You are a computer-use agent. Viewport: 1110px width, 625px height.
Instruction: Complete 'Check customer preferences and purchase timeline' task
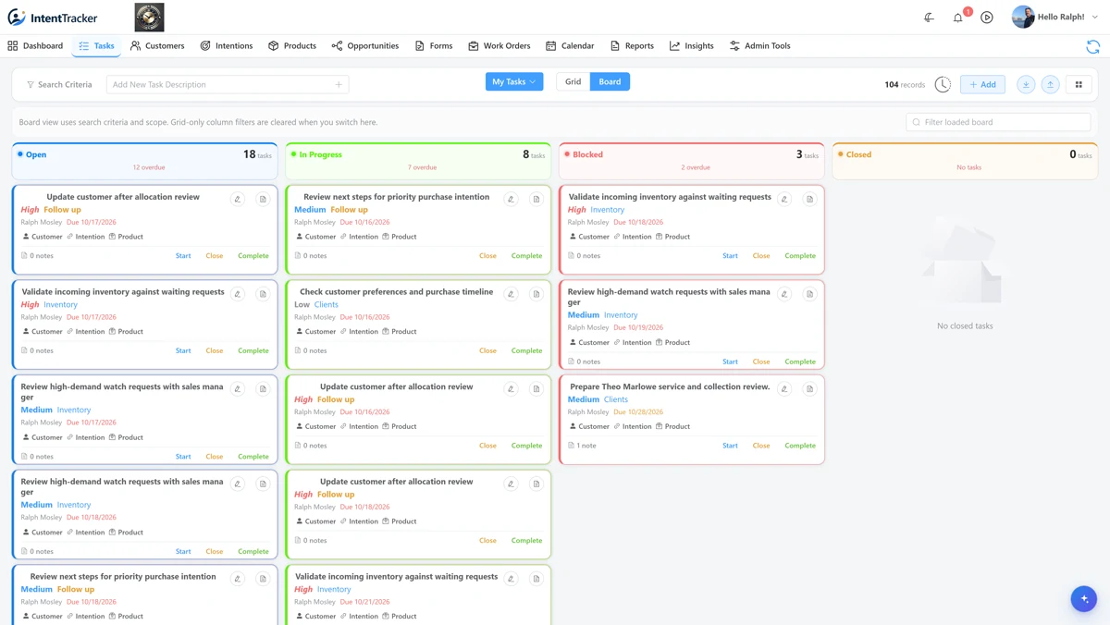pos(526,351)
